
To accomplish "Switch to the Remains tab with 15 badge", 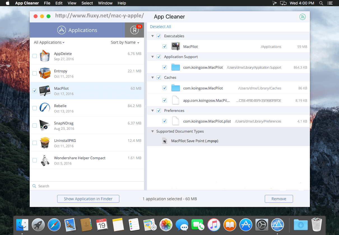I will [x=134, y=30].
